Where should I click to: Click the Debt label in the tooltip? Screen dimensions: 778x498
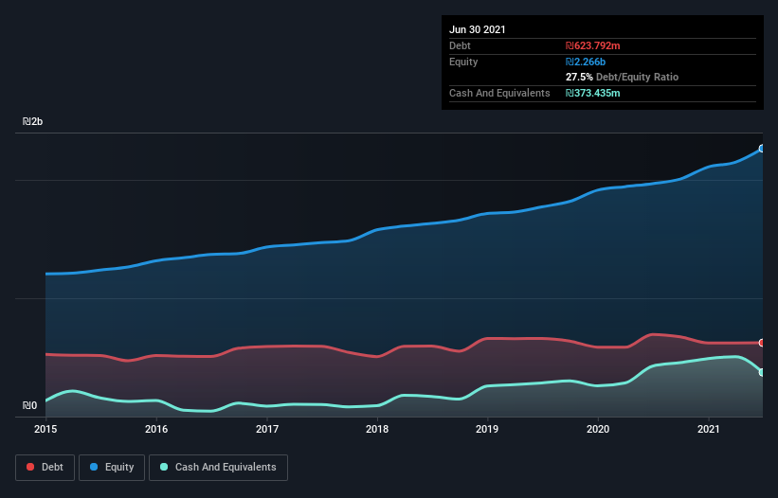[x=460, y=45]
